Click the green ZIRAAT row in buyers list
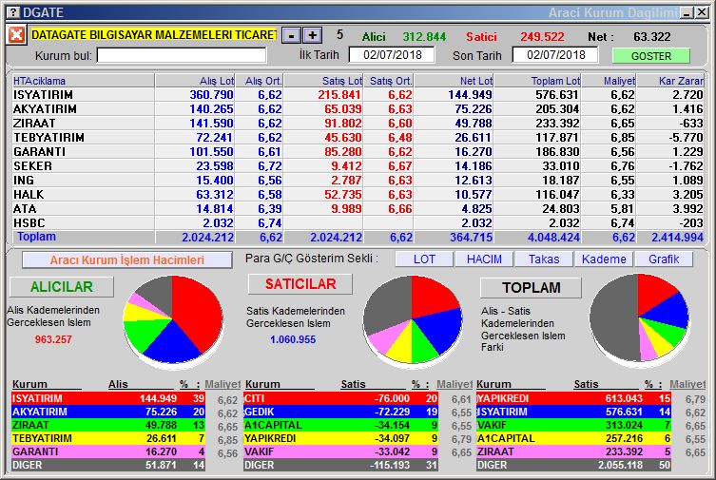Image resolution: width=716 pixels, height=480 pixels. (x=108, y=425)
